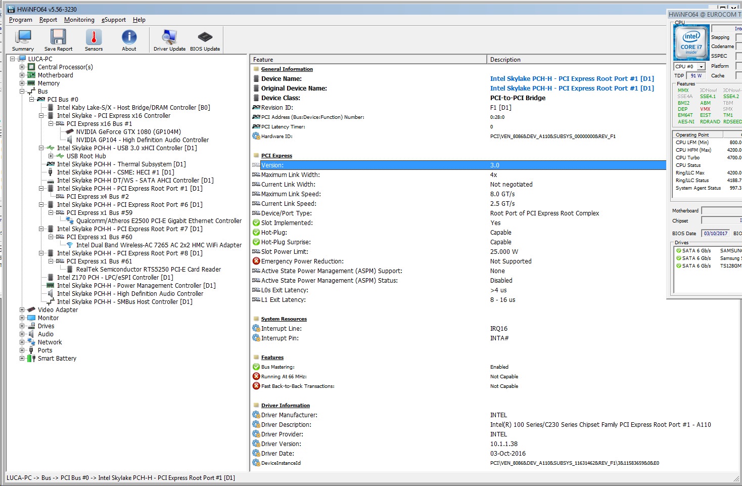The width and height of the screenshot is (742, 486).
Task: Click the Driver Version value 10.1.1.38
Action: (x=504, y=444)
